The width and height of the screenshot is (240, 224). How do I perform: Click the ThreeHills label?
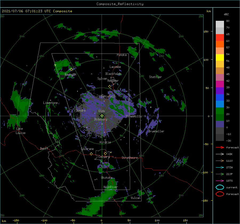(x=134, y=116)
